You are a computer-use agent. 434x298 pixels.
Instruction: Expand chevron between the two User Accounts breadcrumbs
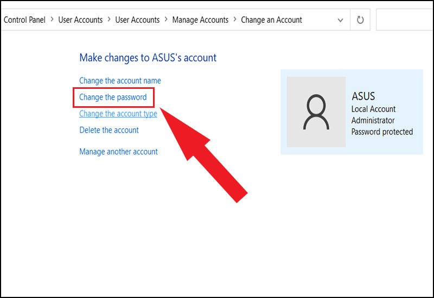pyautogui.click(x=109, y=20)
